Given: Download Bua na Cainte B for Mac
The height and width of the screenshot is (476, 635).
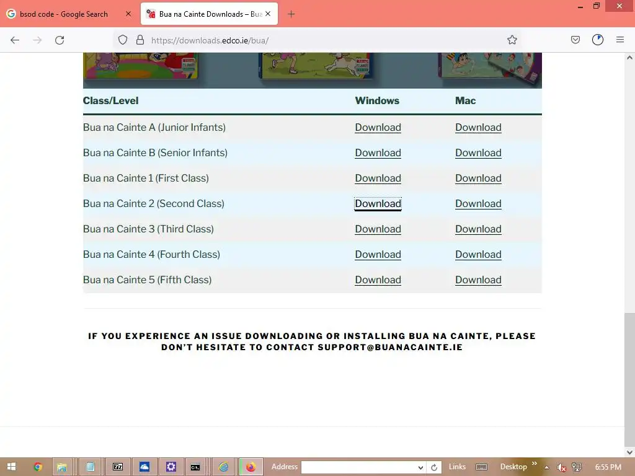Looking at the screenshot, I should click(478, 153).
